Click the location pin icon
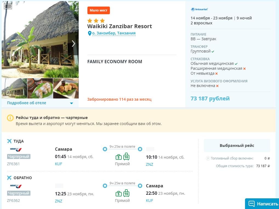The image size is (279, 209). (89, 33)
